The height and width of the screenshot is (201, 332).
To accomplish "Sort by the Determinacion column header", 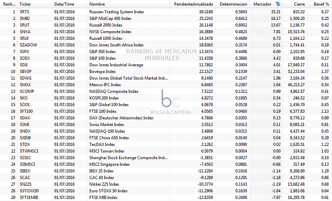I will [233, 4].
